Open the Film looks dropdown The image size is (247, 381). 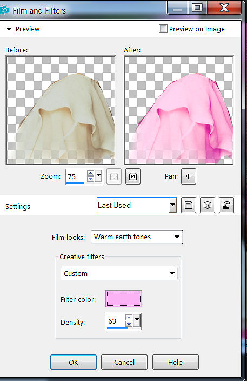click(137, 237)
